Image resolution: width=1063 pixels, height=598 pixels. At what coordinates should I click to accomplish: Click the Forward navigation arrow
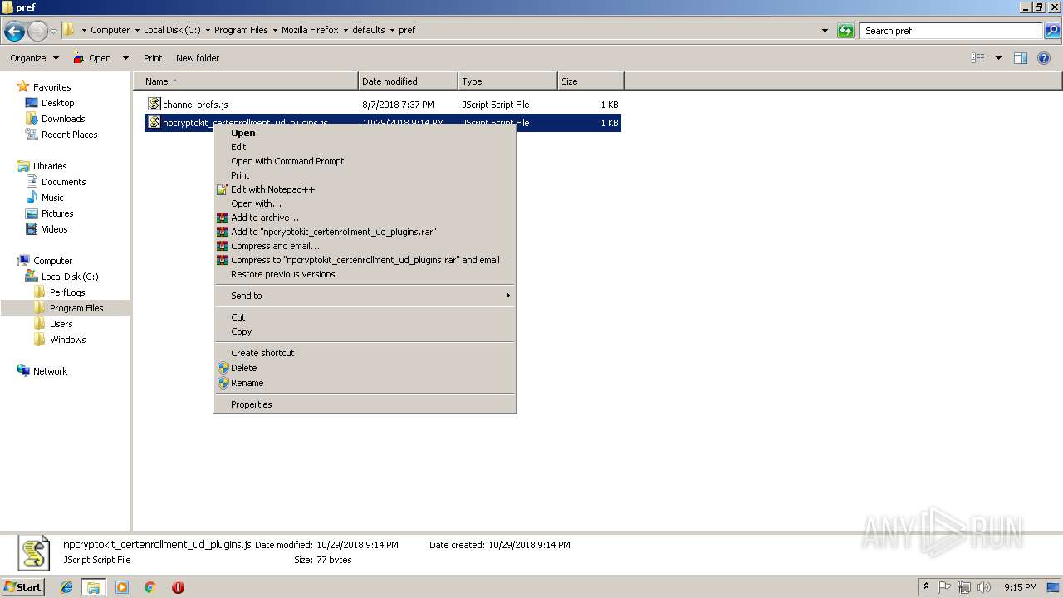pos(37,32)
